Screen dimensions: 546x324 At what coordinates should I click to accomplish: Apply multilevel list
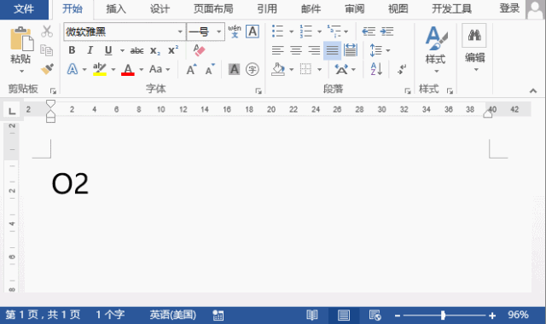point(334,32)
